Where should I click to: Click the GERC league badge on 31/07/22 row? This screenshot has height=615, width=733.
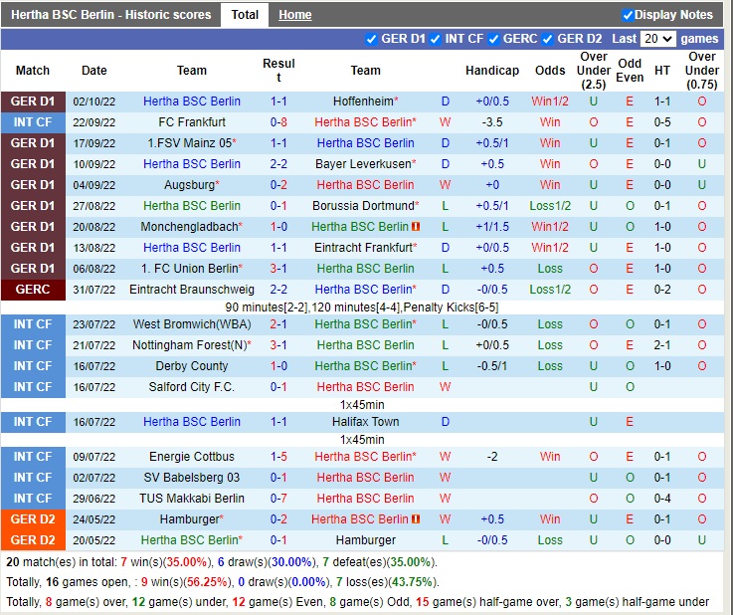[33, 290]
